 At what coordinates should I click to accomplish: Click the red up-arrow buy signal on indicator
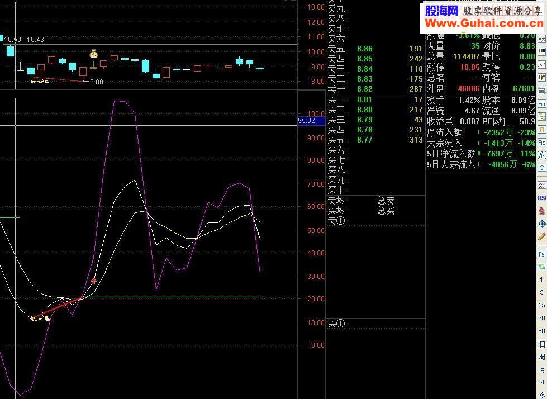pyautogui.click(x=93, y=281)
